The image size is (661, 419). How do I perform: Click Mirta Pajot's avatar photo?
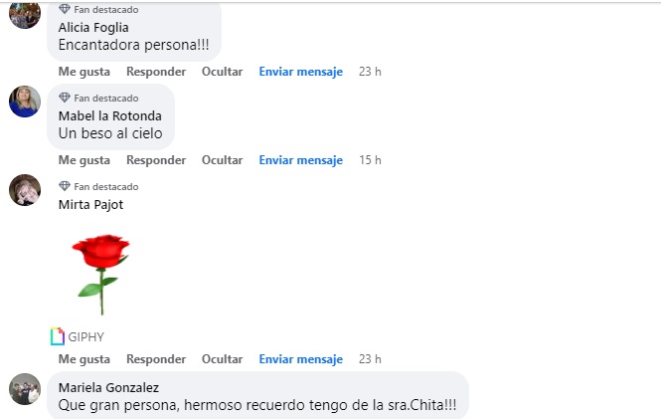point(25,190)
